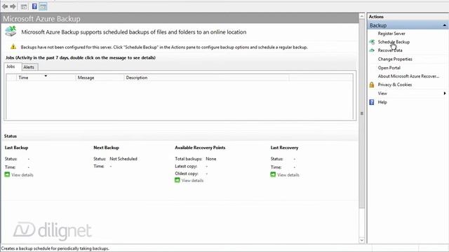Click the 'Backups have not been configured' warning text

[164, 47]
